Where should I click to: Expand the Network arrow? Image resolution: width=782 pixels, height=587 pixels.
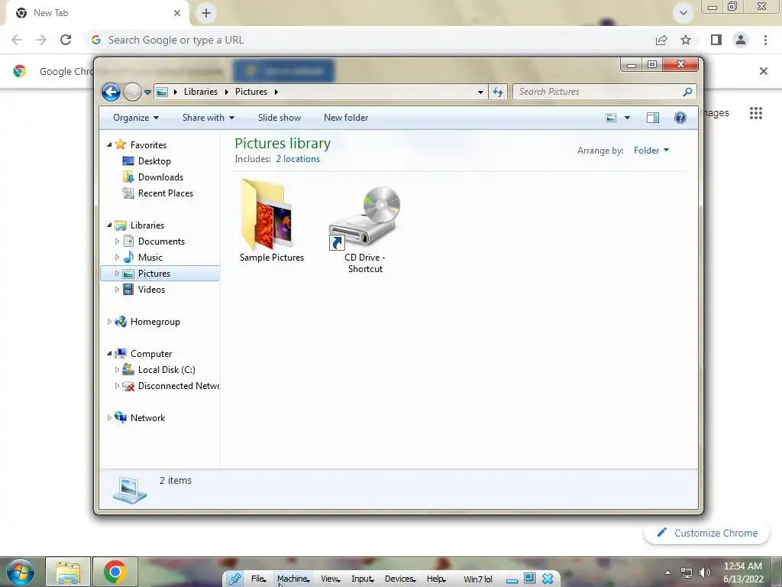click(x=109, y=418)
